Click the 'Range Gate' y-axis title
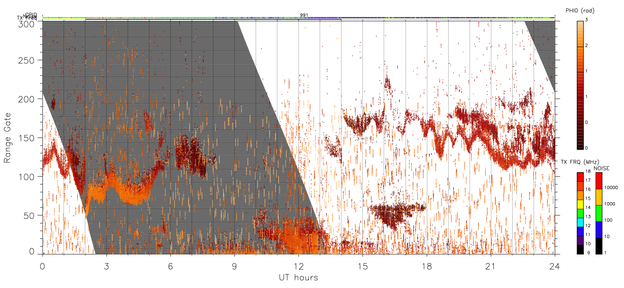Viewport: 624px width, 288px height. (8, 138)
